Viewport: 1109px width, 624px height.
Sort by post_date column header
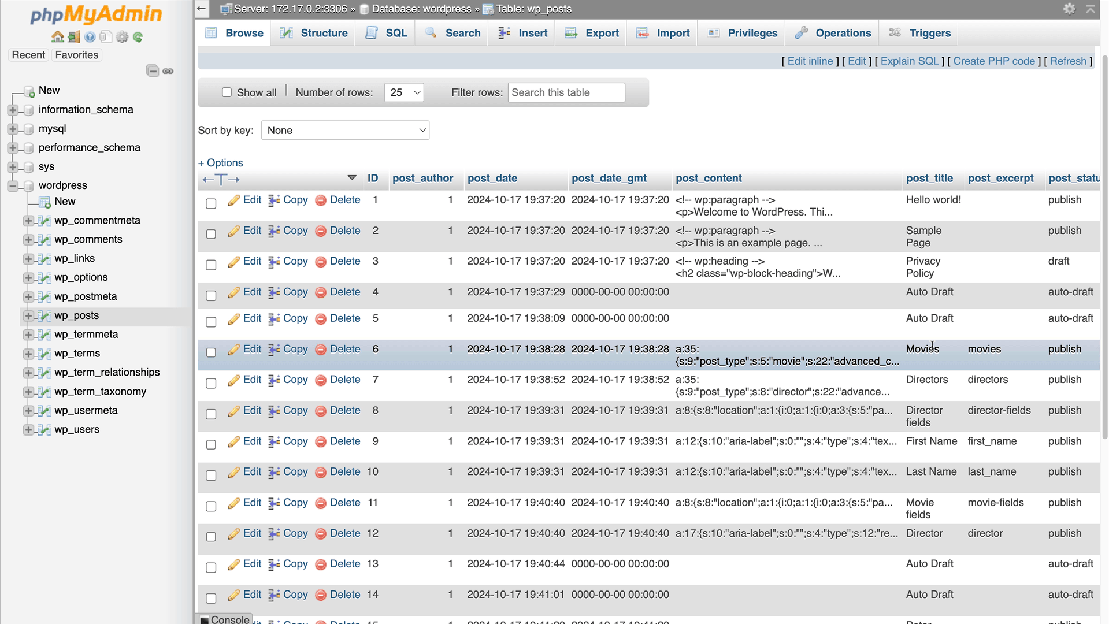492,179
